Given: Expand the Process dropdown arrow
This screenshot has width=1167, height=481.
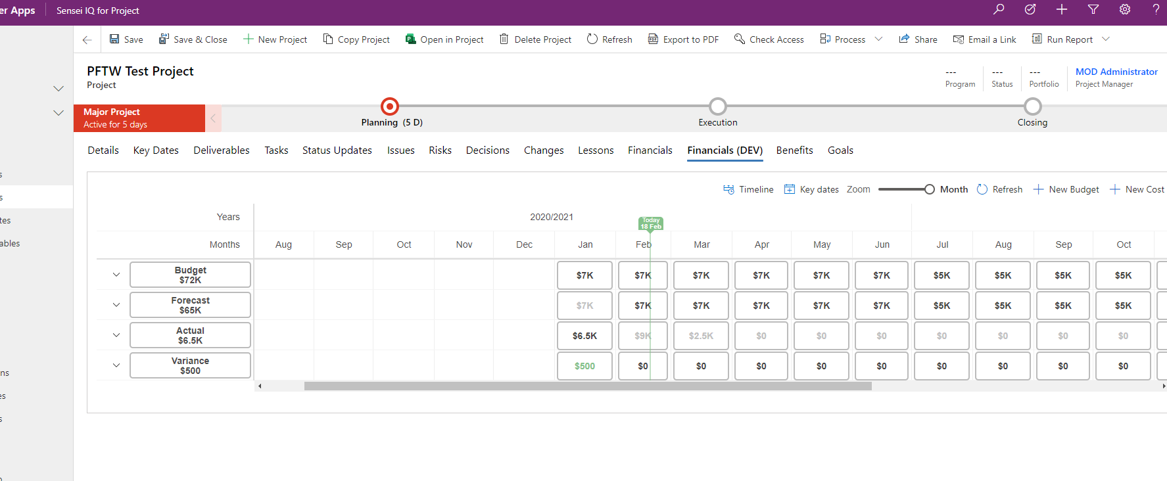Looking at the screenshot, I should coord(879,39).
